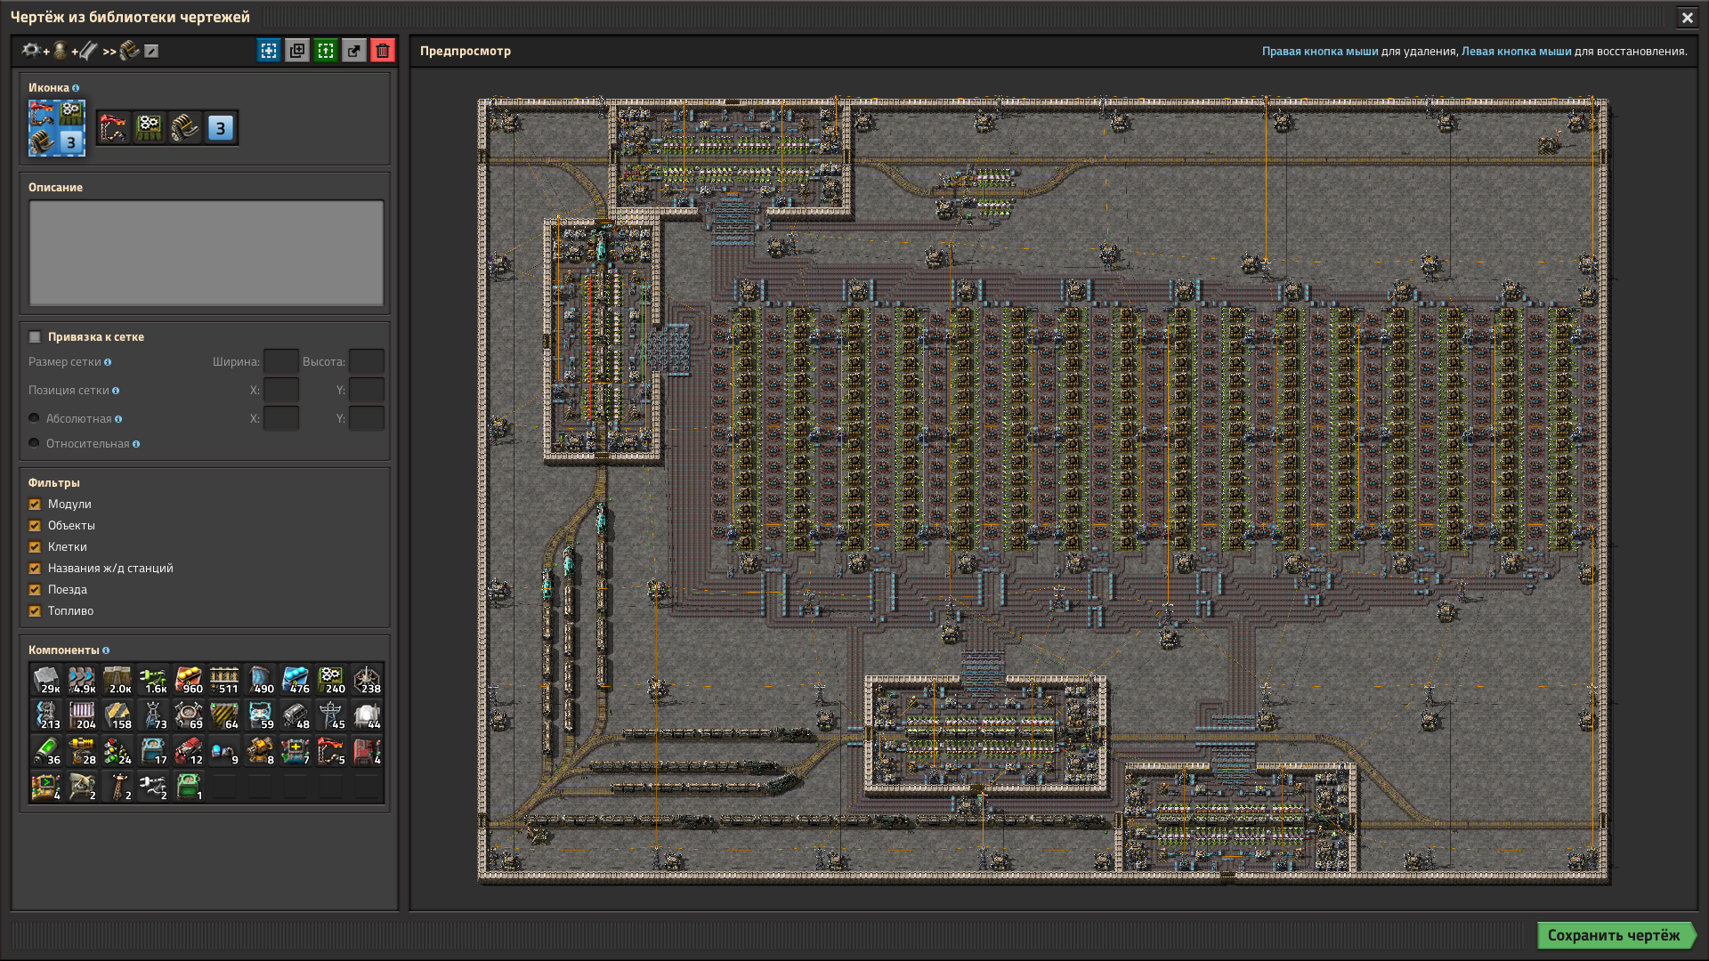1709x961 pixels.
Task: Click the 29k concrete component icon
Action: [x=46, y=680]
